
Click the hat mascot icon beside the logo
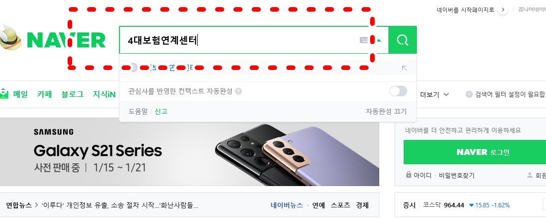point(10,38)
